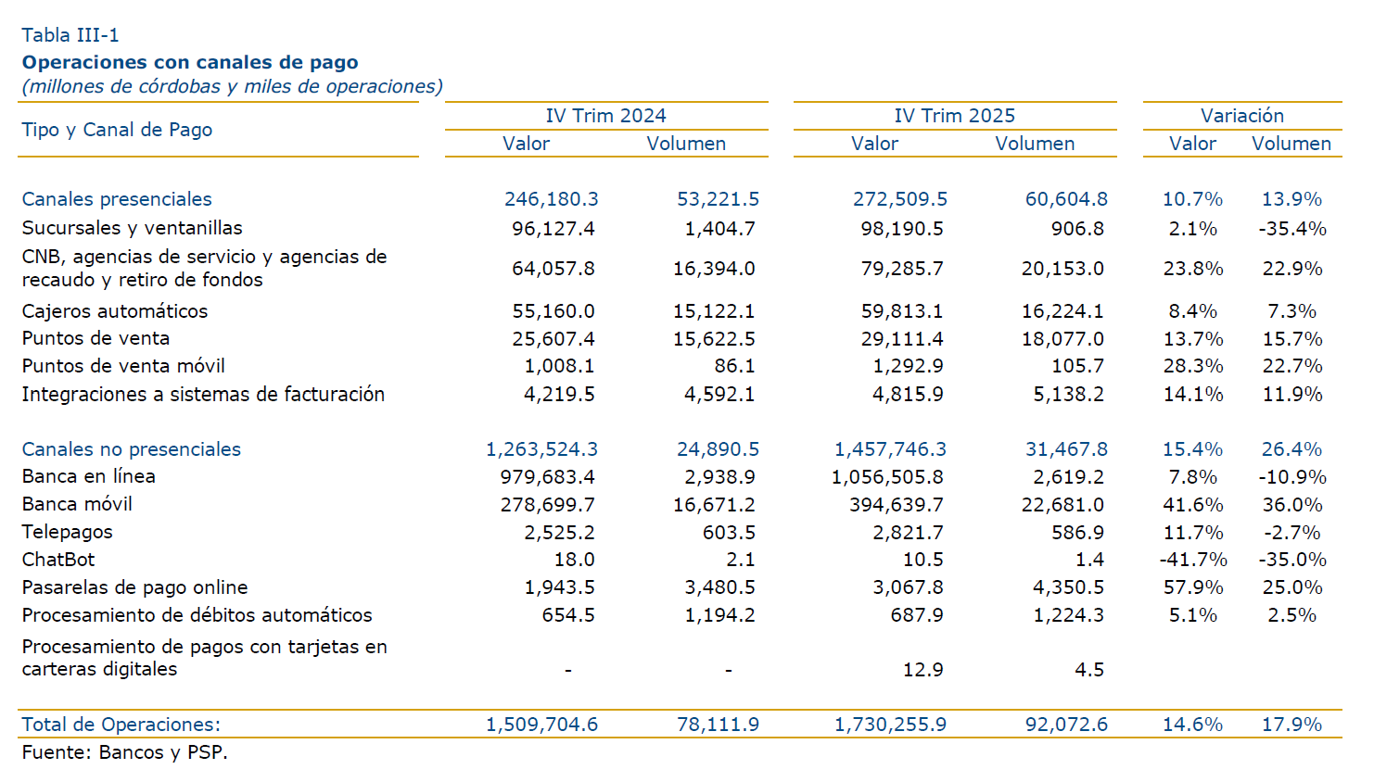Click the 'Canales presenciales' row label
The image size is (1374, 782).
pos(117,199)
